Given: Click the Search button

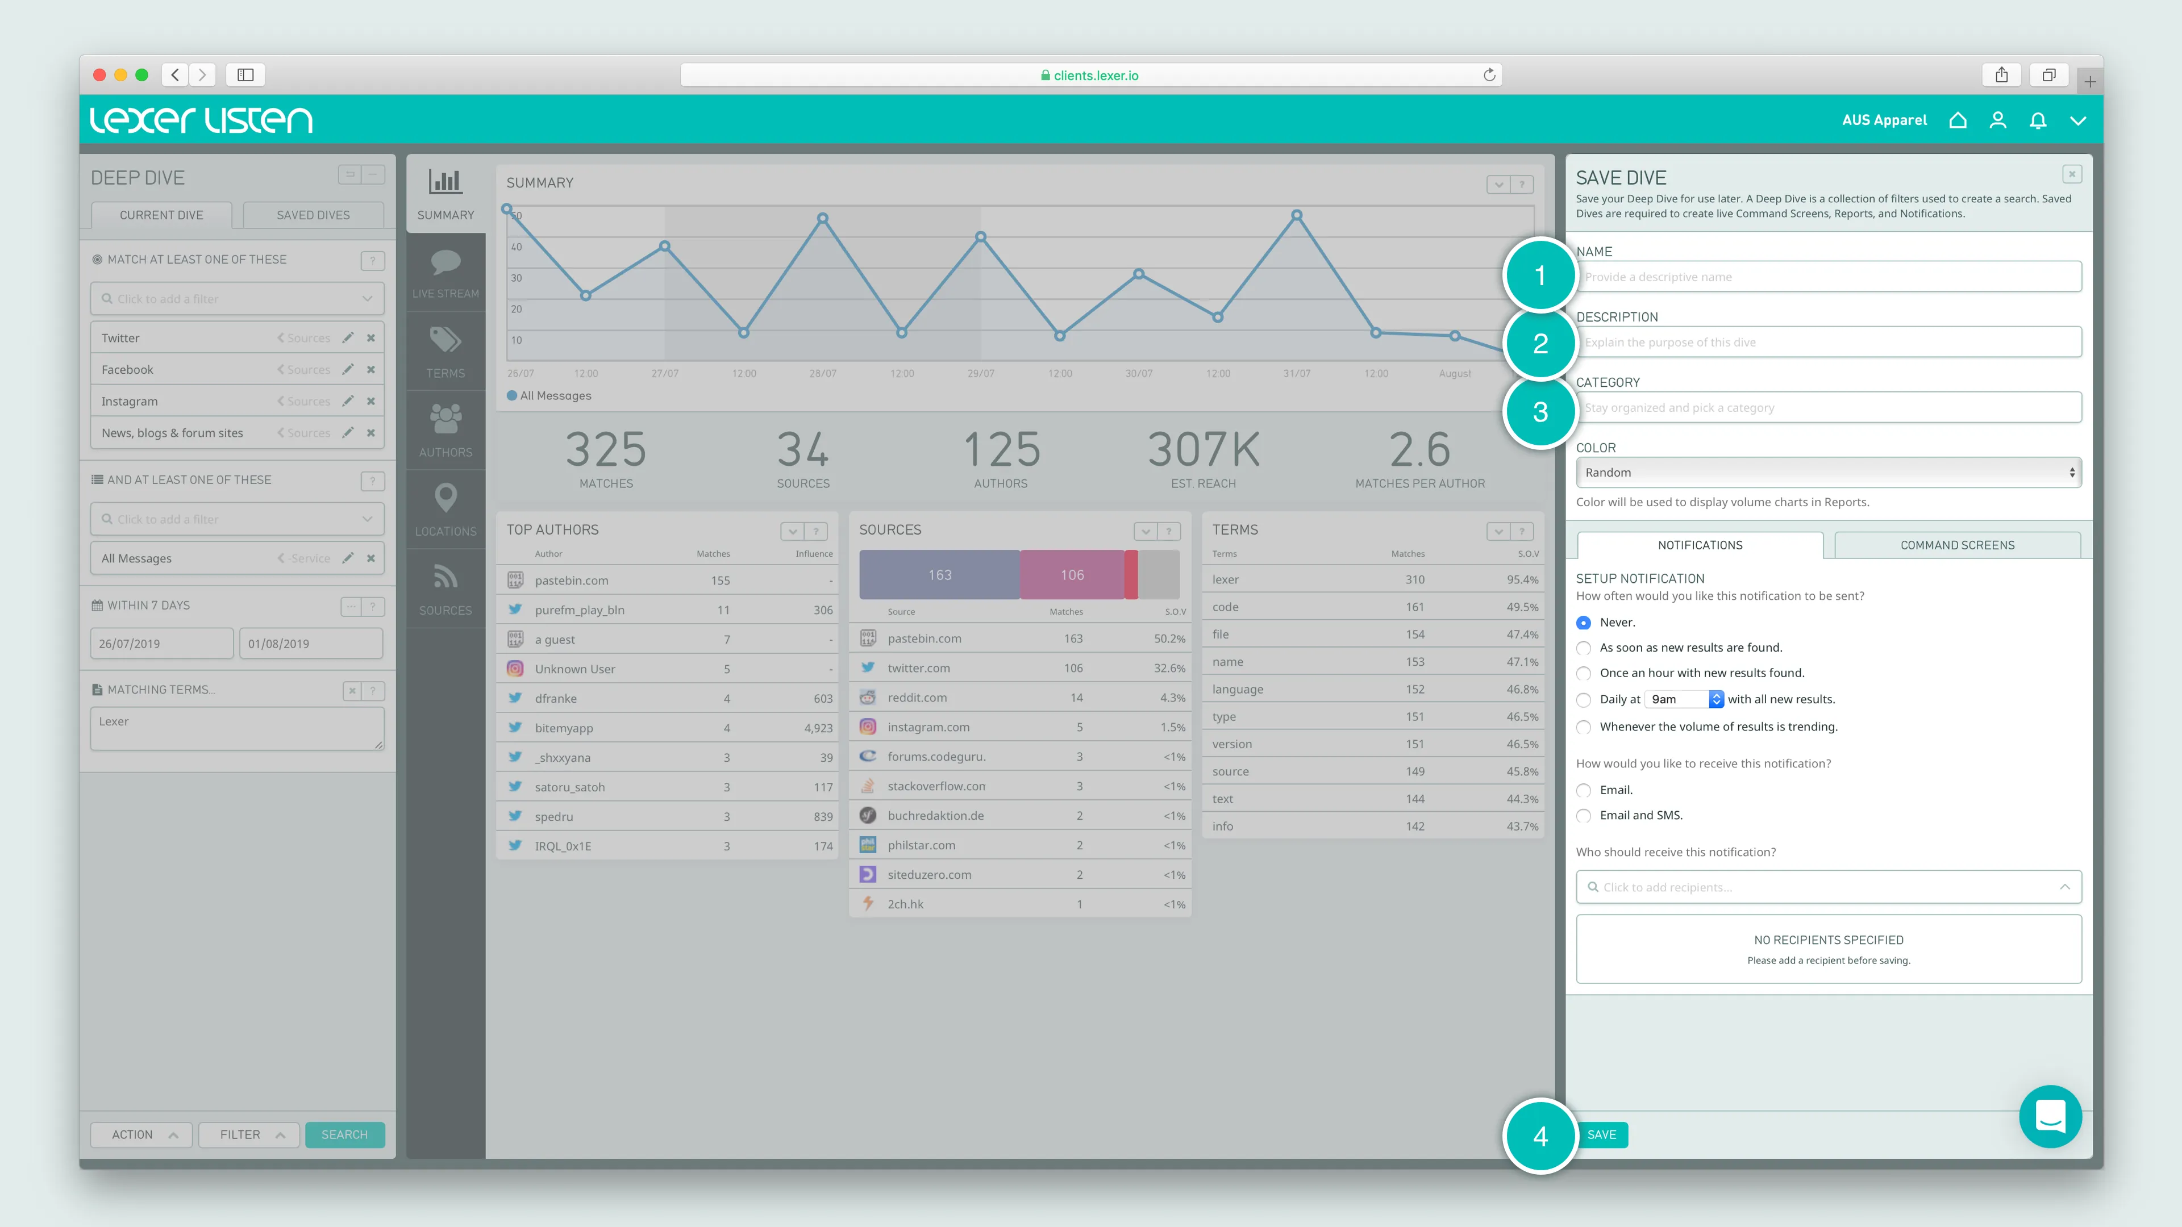Looking at the screenshot, I should 345,1135.
